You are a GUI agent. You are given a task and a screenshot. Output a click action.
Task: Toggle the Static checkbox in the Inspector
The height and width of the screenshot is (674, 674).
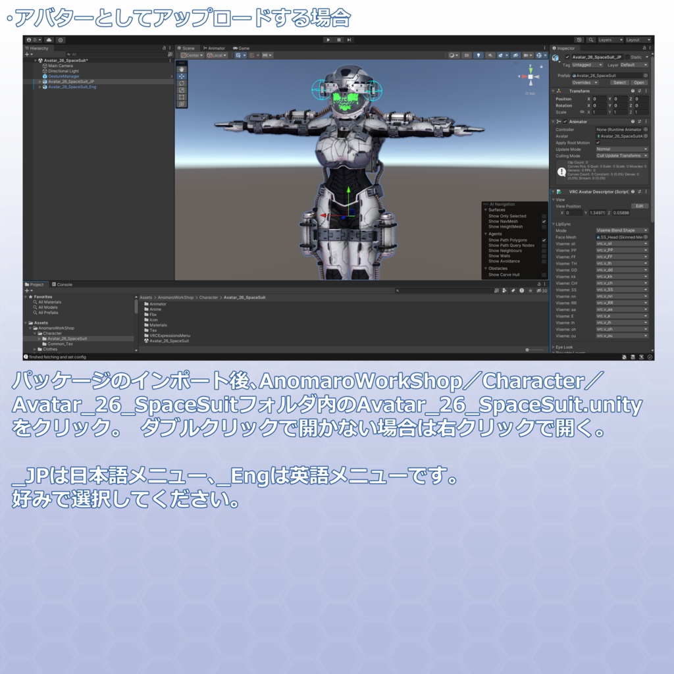627,57
